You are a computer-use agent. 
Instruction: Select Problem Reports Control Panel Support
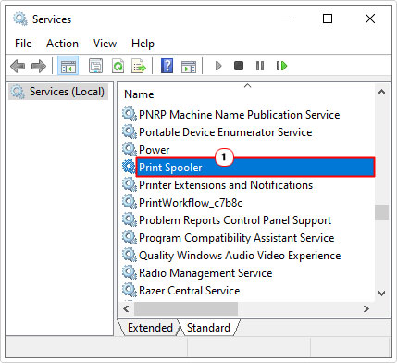coord(235,220)
